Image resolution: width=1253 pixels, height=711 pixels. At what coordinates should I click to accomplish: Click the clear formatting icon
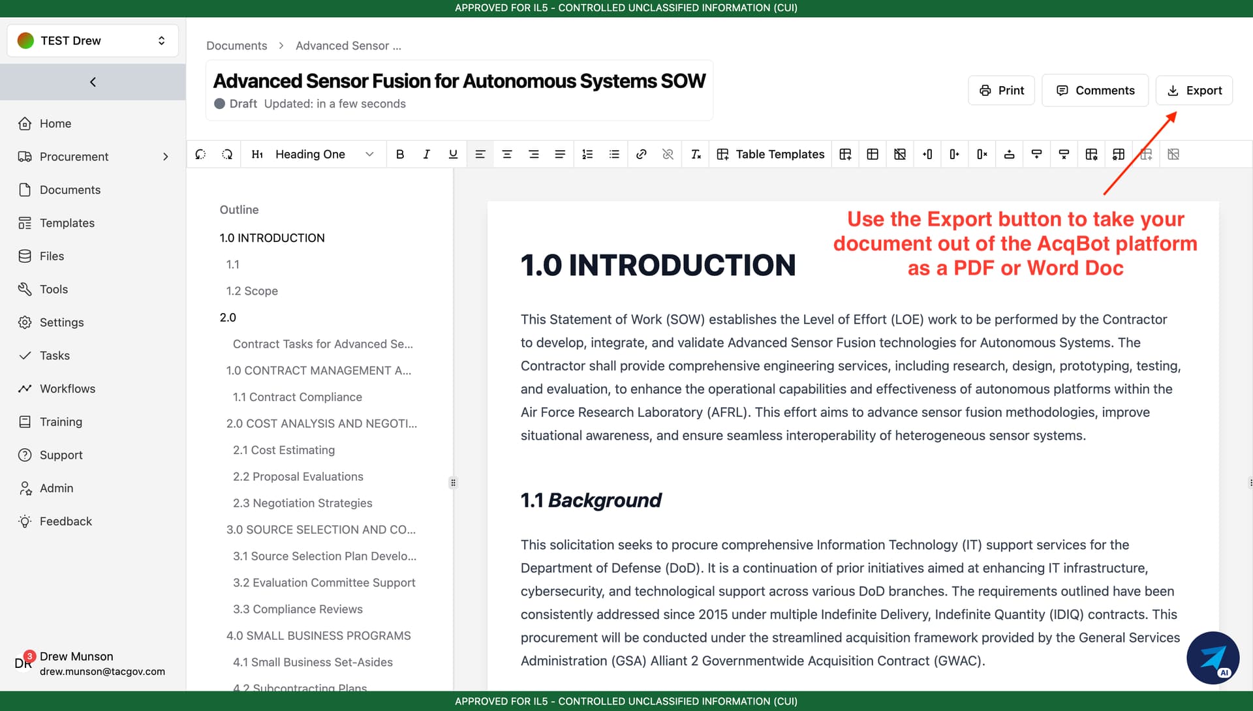[x=696, y=155]
